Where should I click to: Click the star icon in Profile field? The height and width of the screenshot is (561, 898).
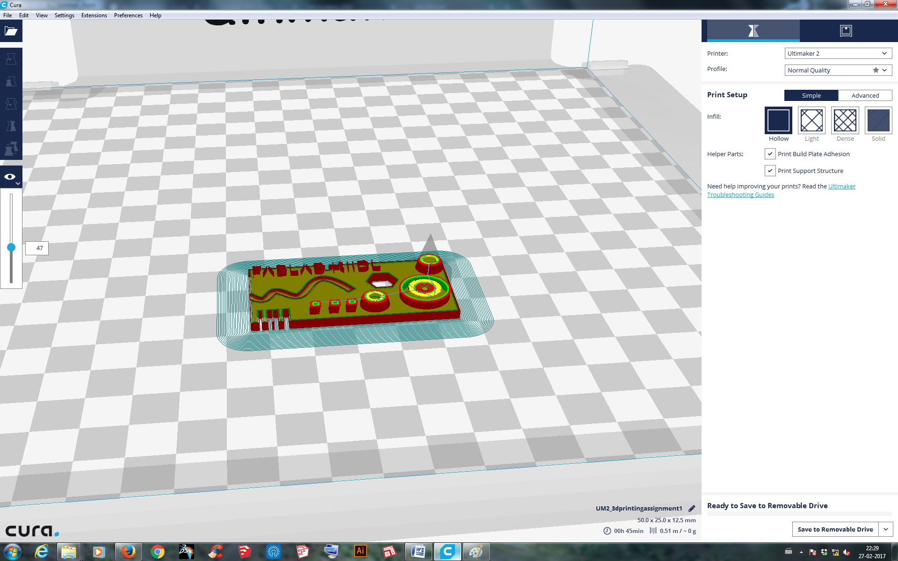point(876,70)
